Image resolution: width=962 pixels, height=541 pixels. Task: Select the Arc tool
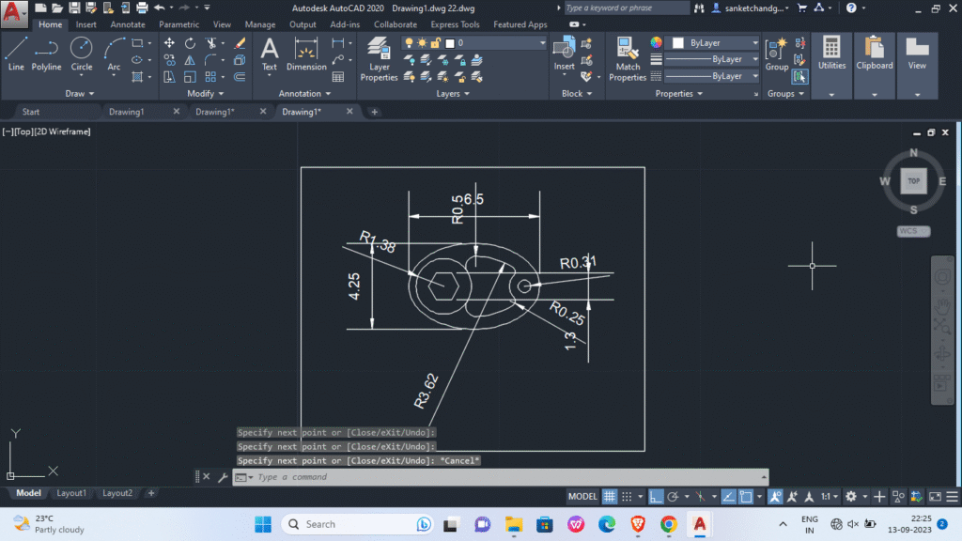pyautogui.click(x=114, y=54)
